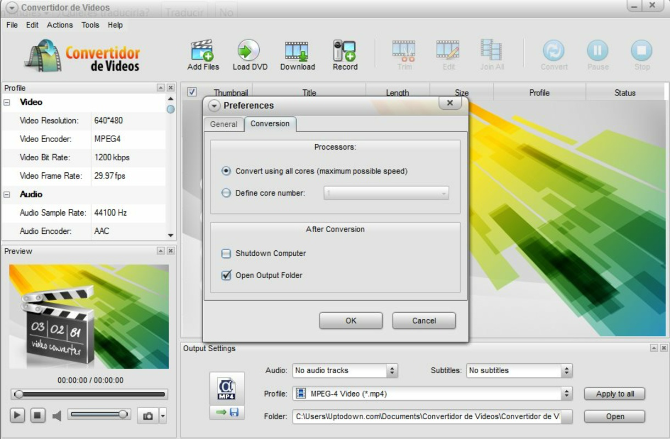Open the core number dropdown
This screenshot has width=670, height=439.
click(386, 193)
